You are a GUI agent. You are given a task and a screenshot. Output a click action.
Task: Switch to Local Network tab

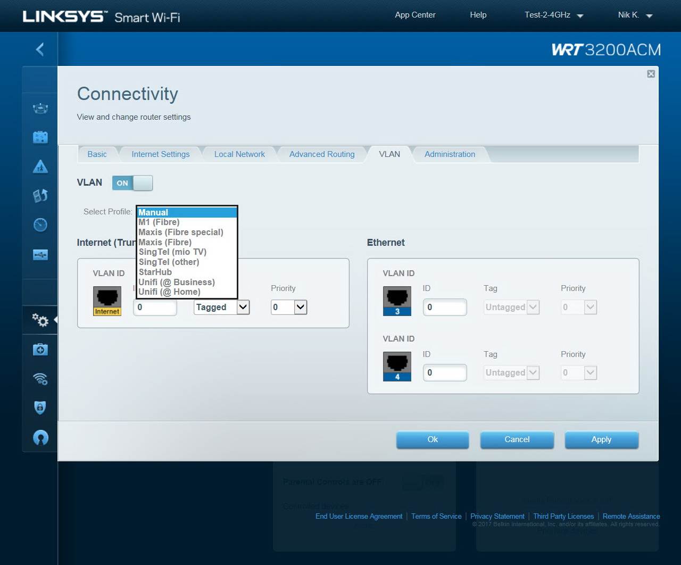point(239,154)
